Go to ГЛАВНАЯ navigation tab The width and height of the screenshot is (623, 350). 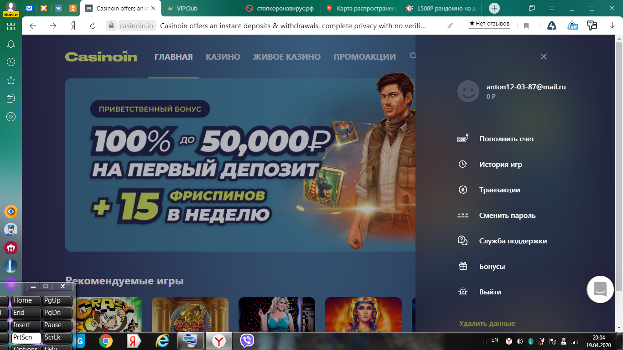(x=173, y=57)
